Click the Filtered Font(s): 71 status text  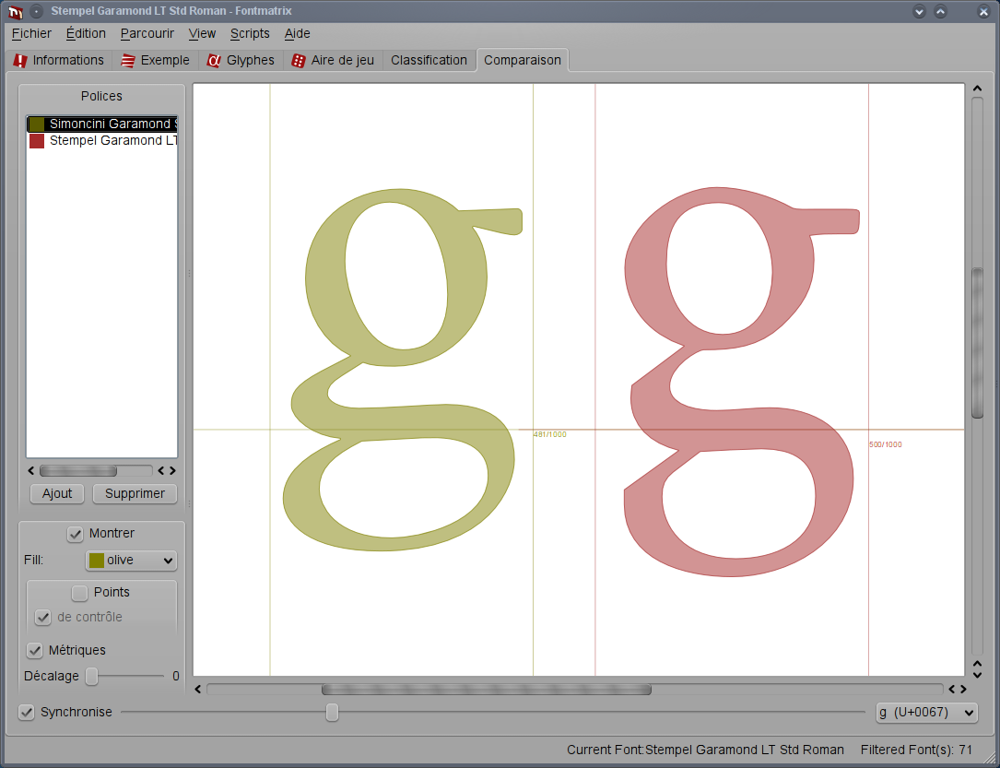(916, 750)
